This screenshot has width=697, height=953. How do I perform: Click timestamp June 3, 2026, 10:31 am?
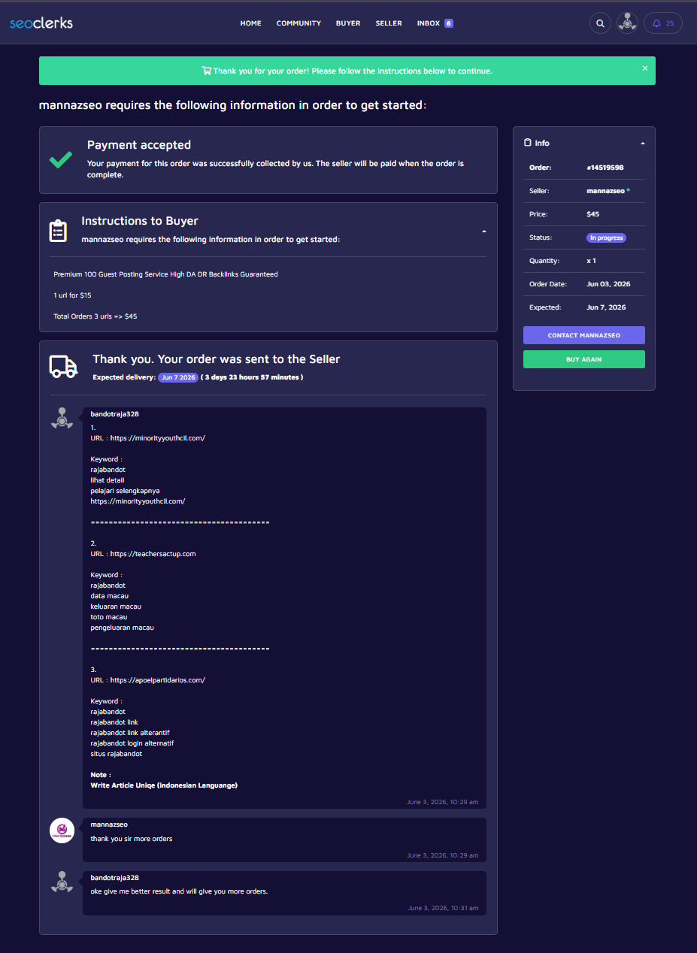(443, 908)
